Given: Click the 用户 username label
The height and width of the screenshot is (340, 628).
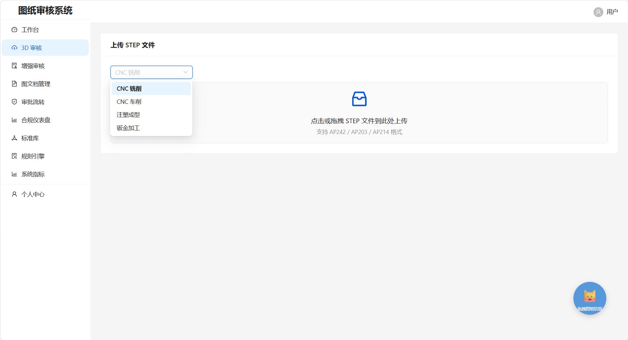Looking at the screenshot, I should click(612, 12).
